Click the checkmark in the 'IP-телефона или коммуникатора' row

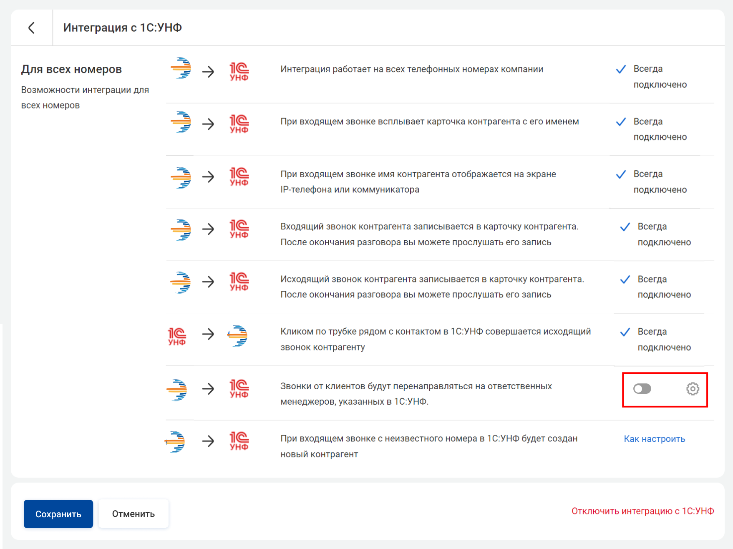click(x=621, y=174)
